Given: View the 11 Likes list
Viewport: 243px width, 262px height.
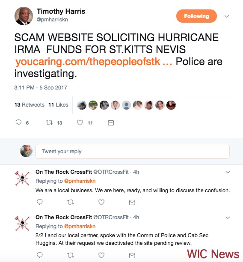Looking at the screenshot, I should (58, 105).
